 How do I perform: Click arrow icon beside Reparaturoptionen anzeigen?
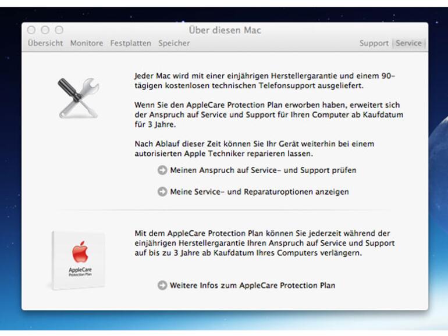click(162, 192)
